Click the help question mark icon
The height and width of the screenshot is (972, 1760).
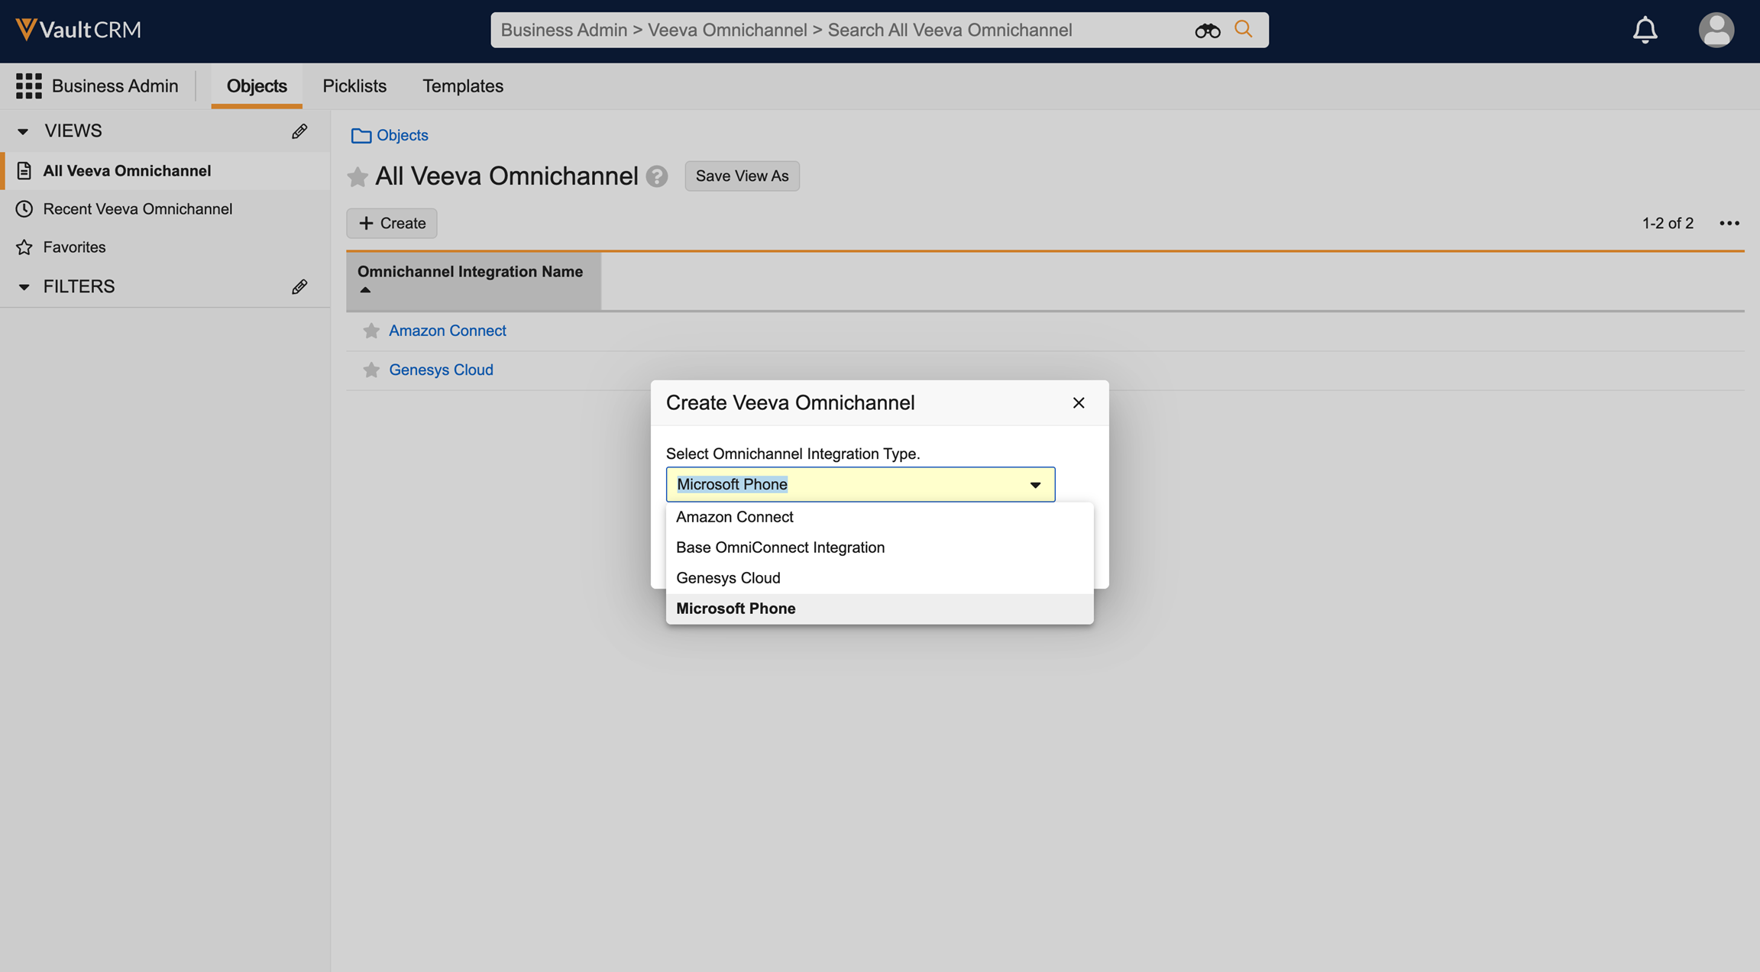657,176
